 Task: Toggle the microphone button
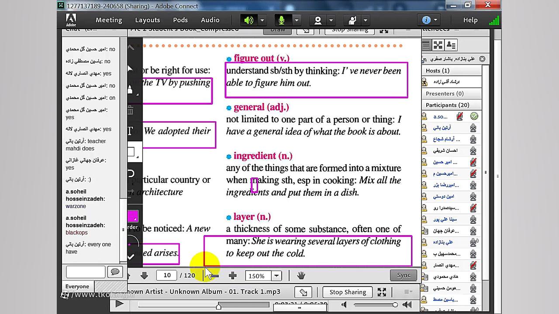click(x=282, y=20)
